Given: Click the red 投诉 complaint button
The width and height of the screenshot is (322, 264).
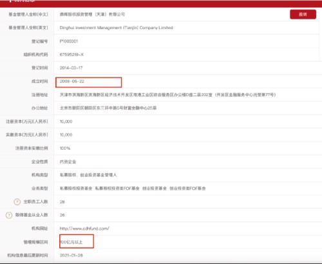Looking at the screenshot, I should [303, 14].
